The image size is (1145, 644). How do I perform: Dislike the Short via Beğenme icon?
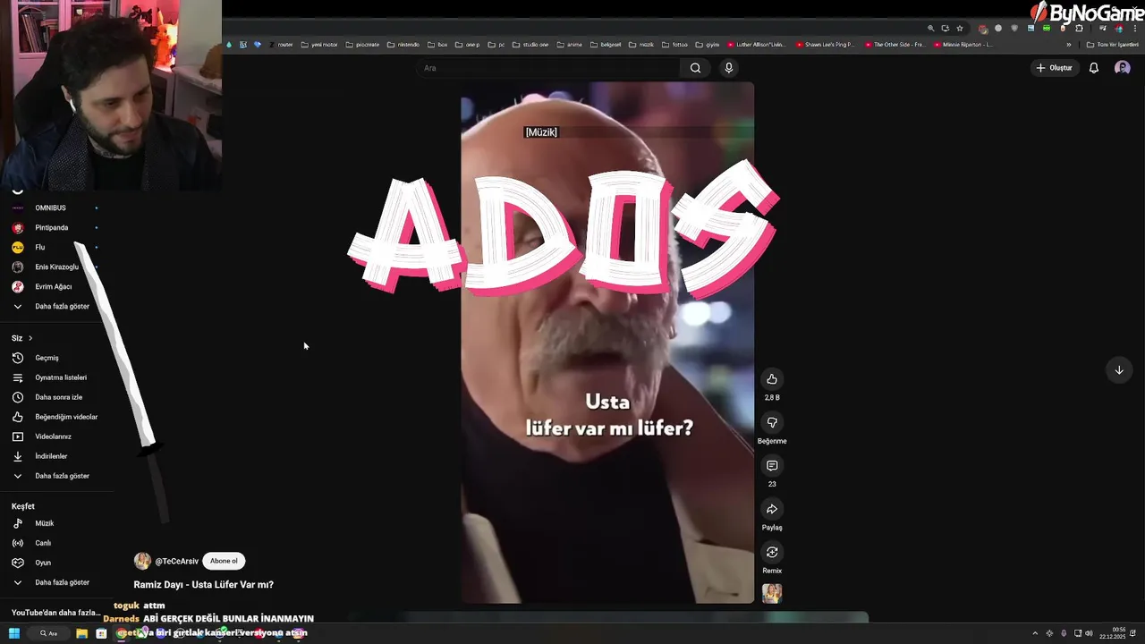coord(772,422)
